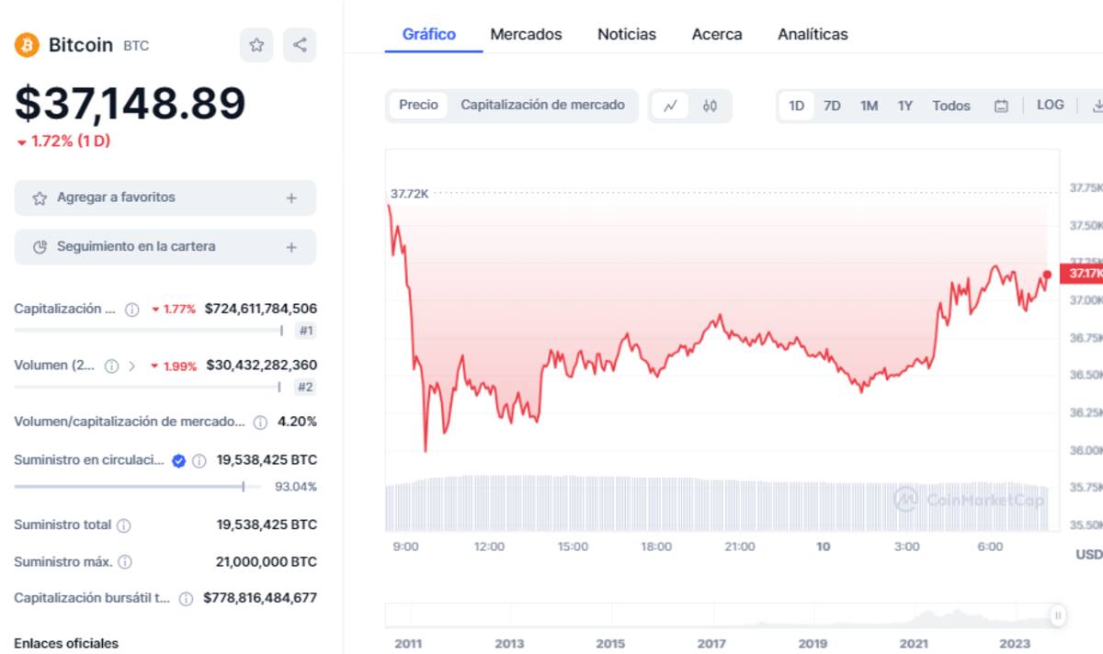Click the bitcoin logo icon
This screenshot has height=654, width=1103.
(x=27, y=45)
